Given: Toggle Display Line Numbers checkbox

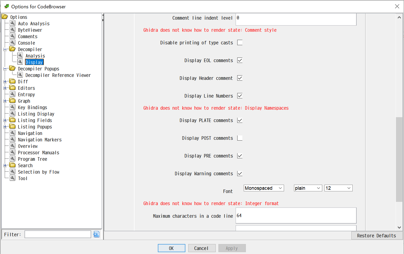Looking at the screenshot, I should 240,96.
